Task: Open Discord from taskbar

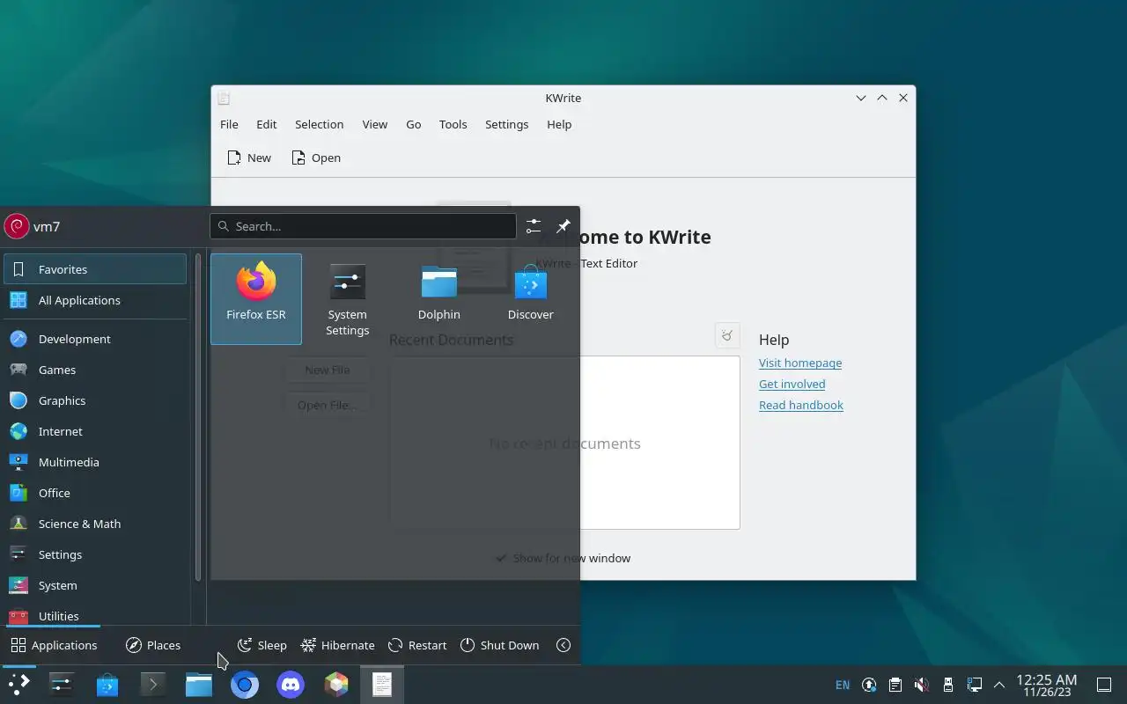Action: click(x=291, y=685)
